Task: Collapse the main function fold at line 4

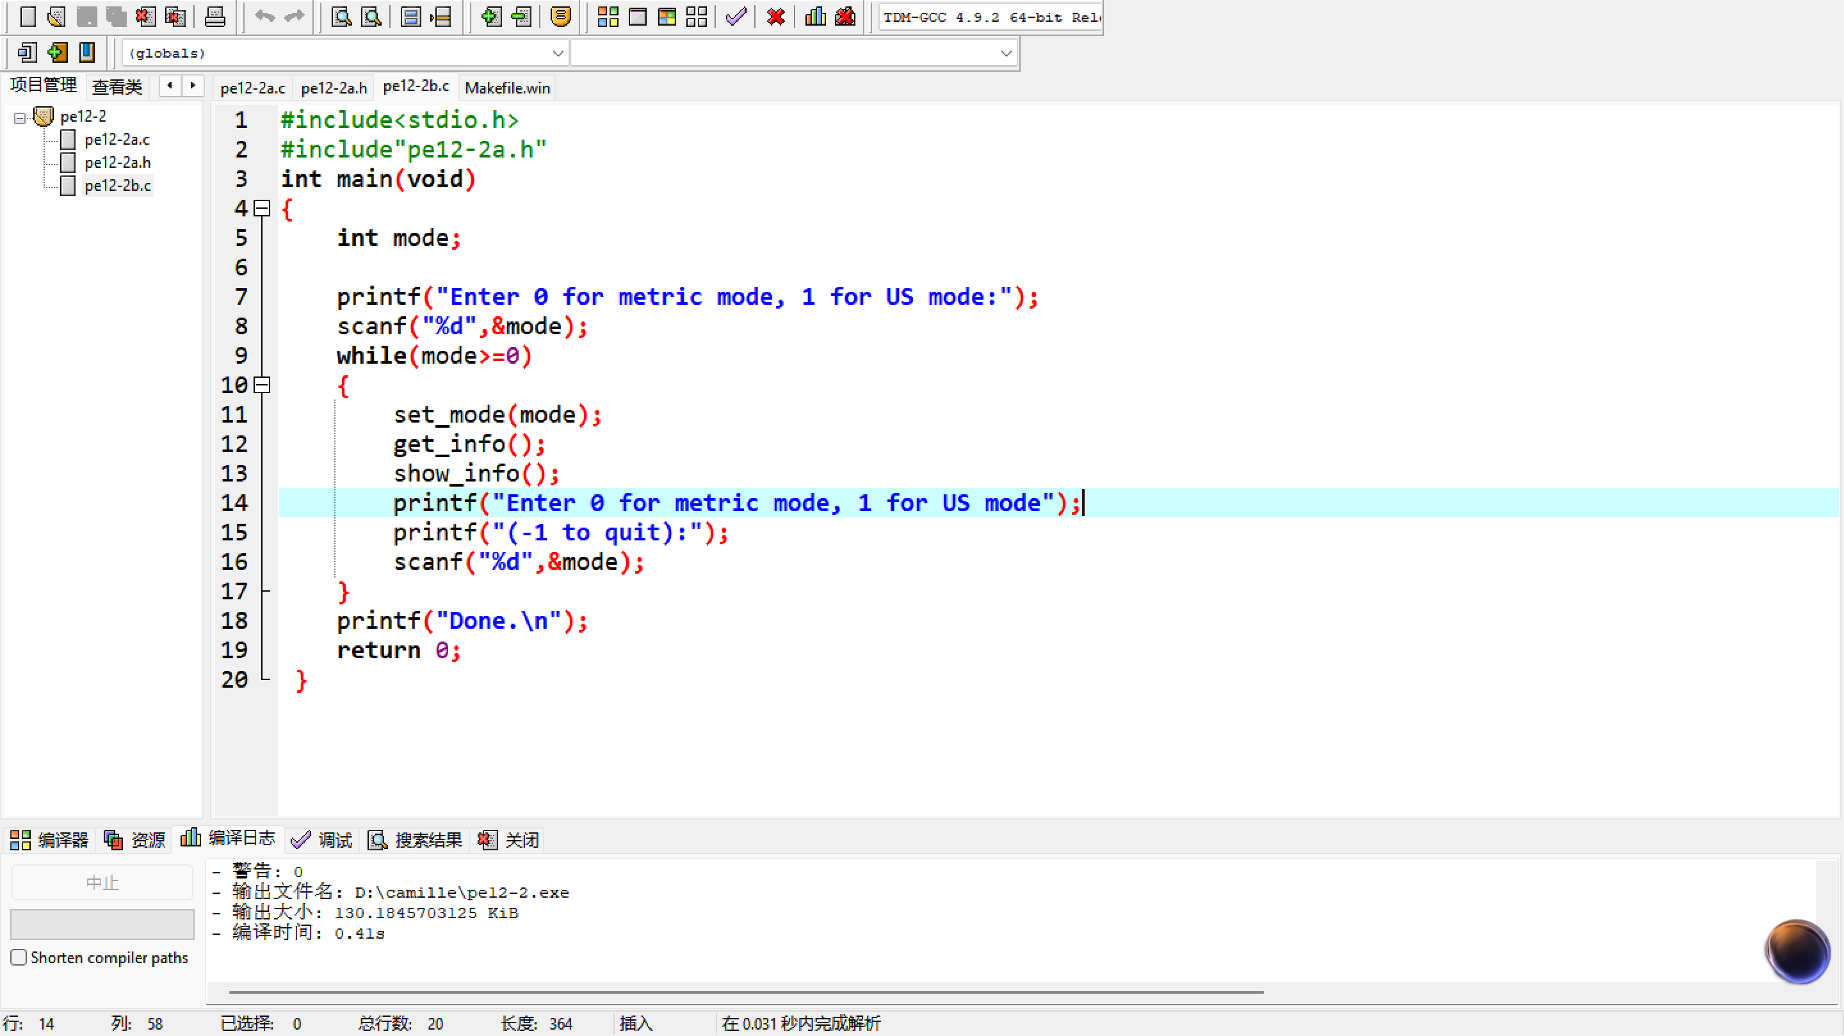Action: click(x=263, y=208)
